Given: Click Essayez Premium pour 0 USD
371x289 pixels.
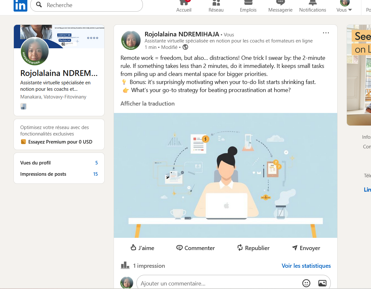Looking at the screenshot, I should 60,142.
